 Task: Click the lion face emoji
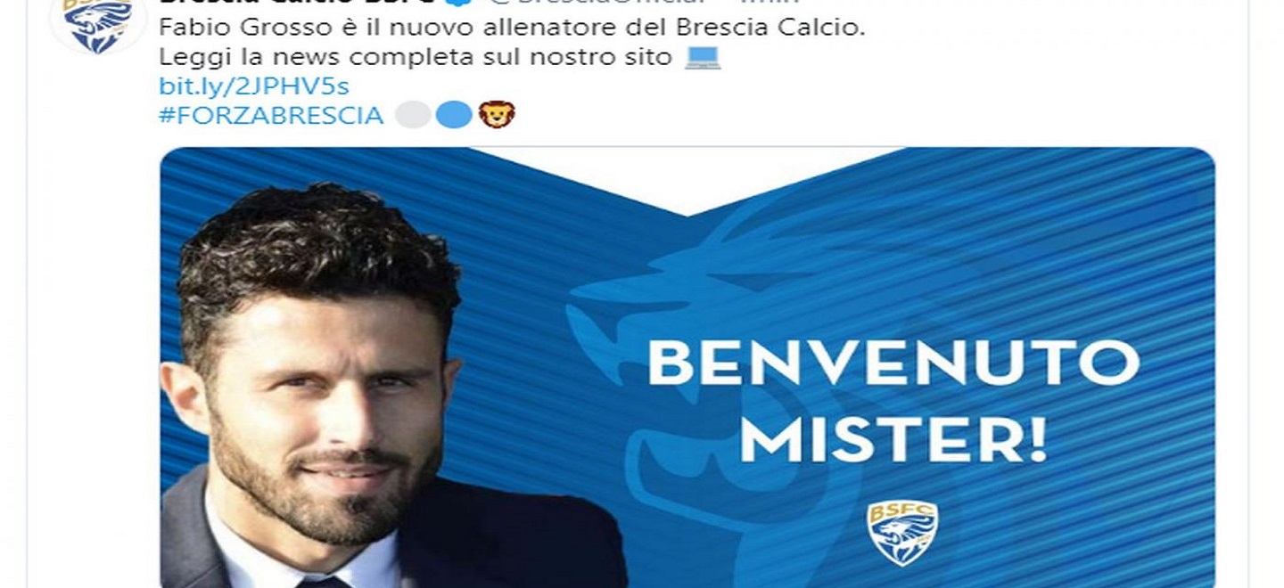tap(497, 114)
